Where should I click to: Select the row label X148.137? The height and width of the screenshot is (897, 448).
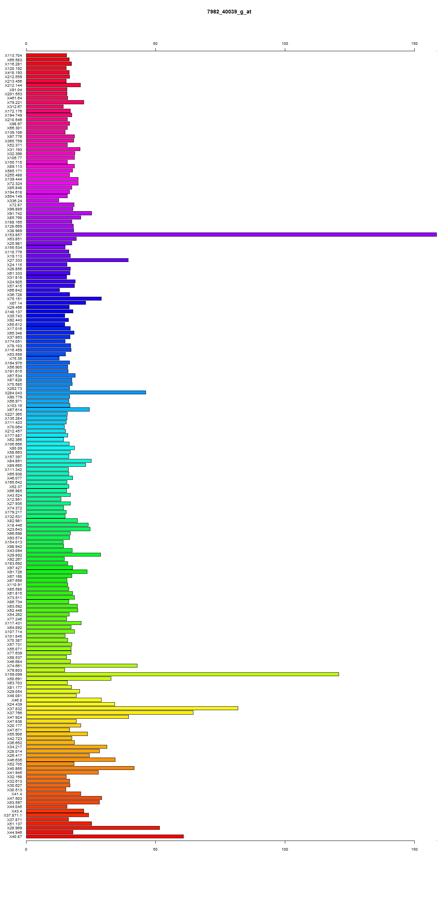13,312
